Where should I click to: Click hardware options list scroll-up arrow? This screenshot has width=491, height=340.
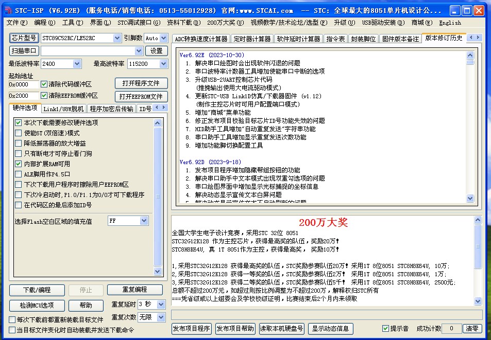click(158, 123)
